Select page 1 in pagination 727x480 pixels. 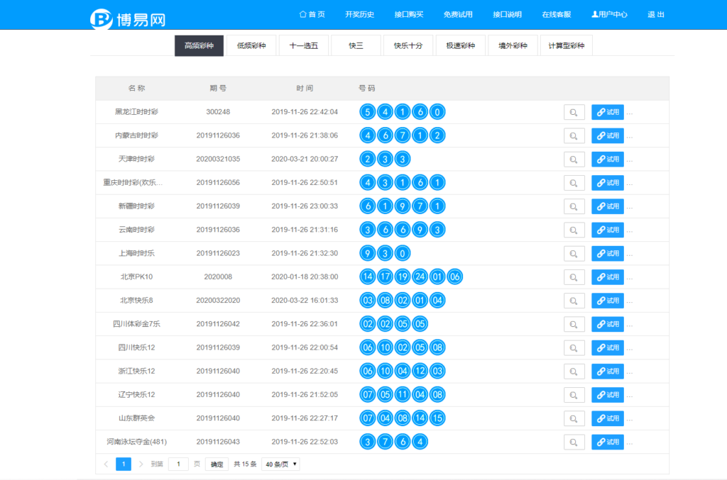[x=124, y=464]
